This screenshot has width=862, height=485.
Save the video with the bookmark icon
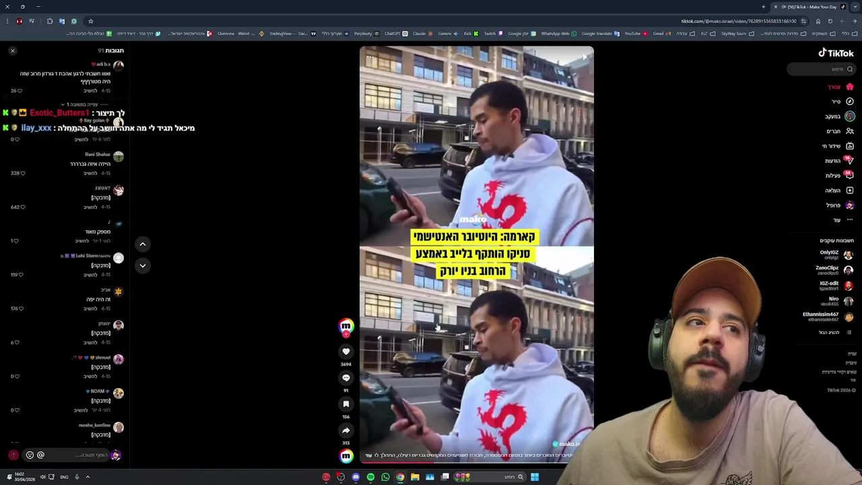click(346, 404)
